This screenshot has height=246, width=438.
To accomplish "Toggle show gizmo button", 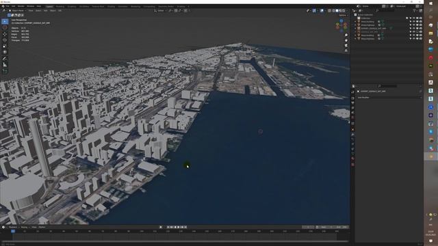I will coord(314,11).
